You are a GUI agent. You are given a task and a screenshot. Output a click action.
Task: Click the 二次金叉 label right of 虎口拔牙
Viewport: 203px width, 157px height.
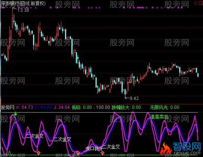111,147
